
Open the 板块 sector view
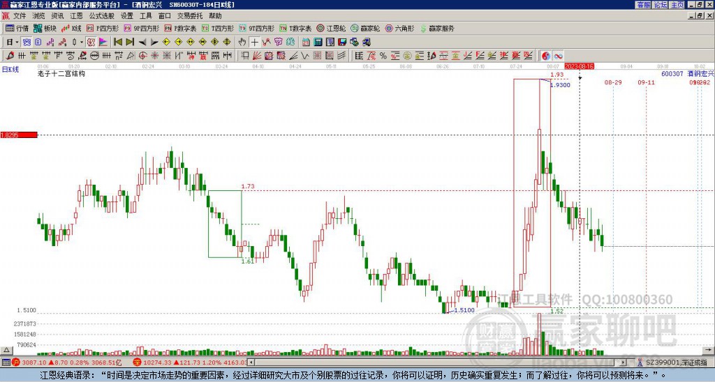coord(45,28)
